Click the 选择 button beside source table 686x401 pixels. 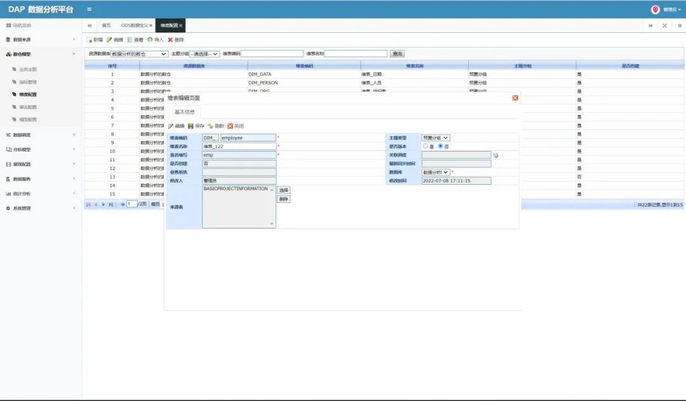click(283, 190)
